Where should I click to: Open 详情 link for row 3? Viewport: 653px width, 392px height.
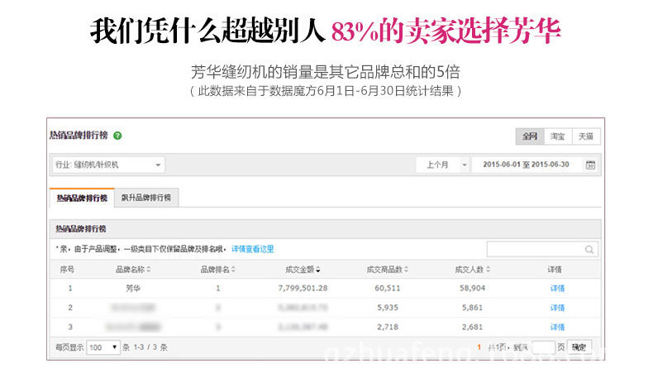pyautogui.click(x=557, y=327)
